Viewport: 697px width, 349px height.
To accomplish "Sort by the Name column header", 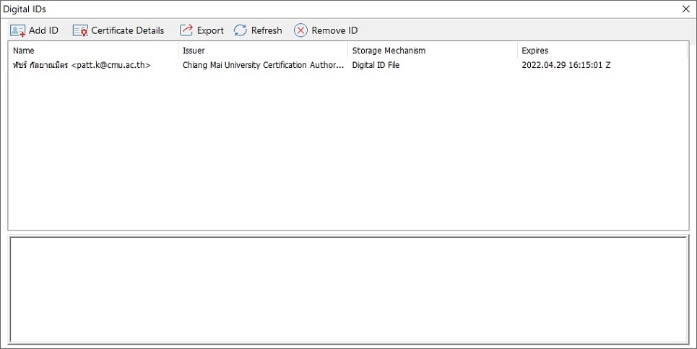I will tap(93, 51).
